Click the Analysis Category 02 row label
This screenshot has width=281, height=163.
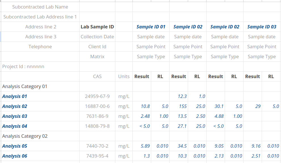[25, 136]
